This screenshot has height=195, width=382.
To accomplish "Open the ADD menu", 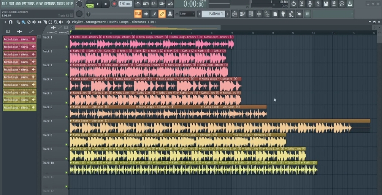I will (x=18, y=4).
